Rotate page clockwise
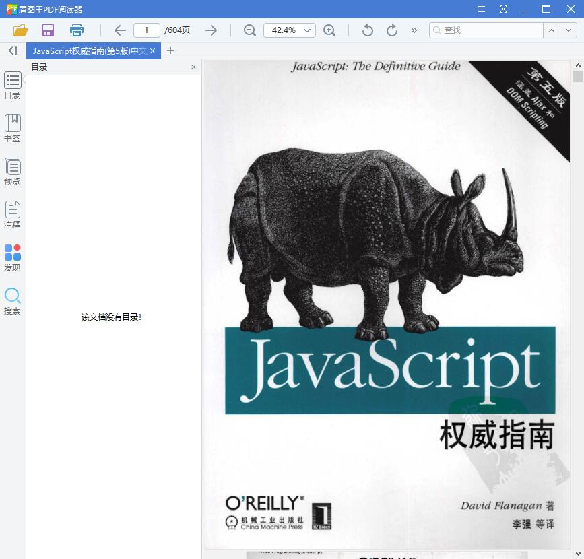The height and width of the screenshot is (559, 584). [x=392, y=30]
